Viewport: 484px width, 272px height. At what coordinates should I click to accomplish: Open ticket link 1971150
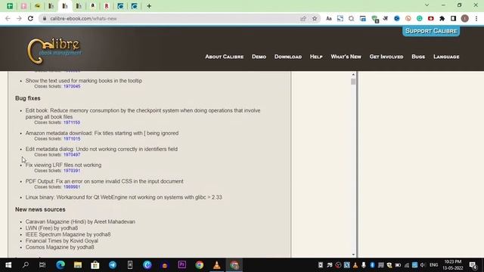tap(72, 122)
